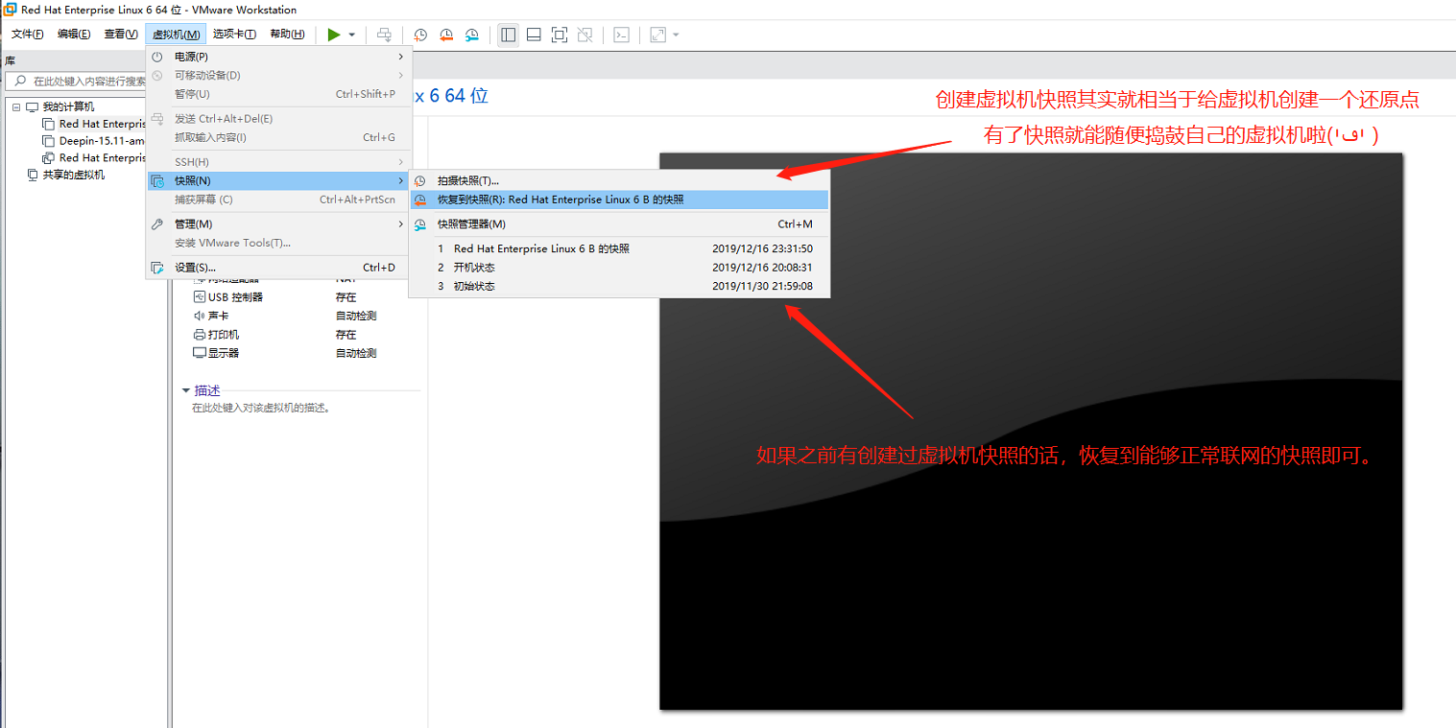Close the open 虚拟机(M) menu
This screenshot has height=728, width=1456.
pos(176,35)
